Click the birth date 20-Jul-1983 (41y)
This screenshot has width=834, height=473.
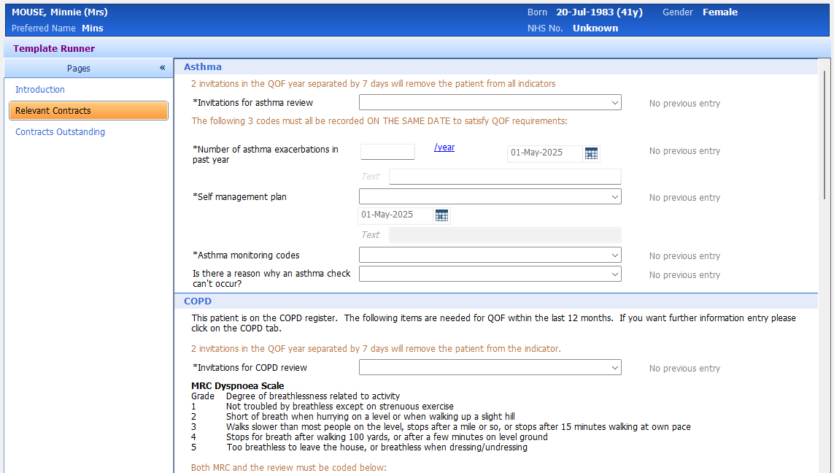tap(600, 12)
